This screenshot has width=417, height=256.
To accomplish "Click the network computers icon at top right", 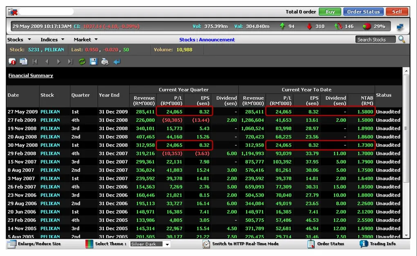I will [400, 27].
